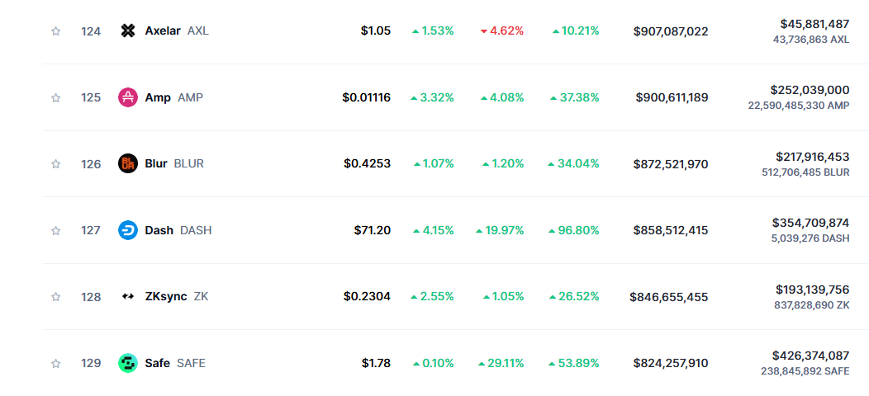The width and height of the screenshot is (869, 396).
Task: Click Dash's 24h volume $354,709,874
Action: [811, 223]
